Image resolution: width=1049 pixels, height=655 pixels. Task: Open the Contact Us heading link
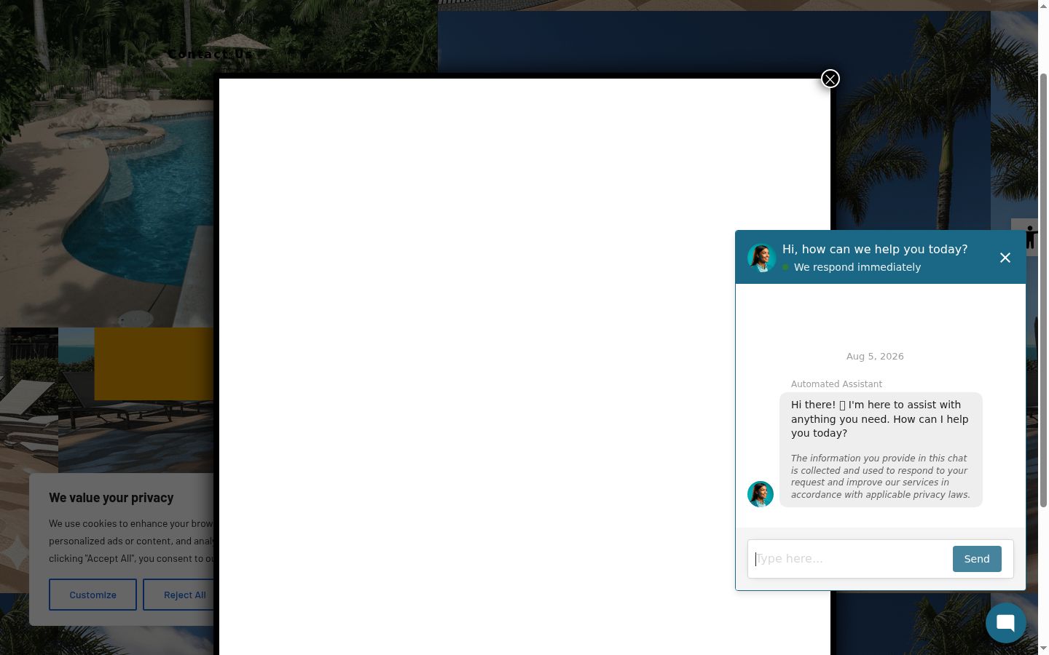tap(210, 54)
